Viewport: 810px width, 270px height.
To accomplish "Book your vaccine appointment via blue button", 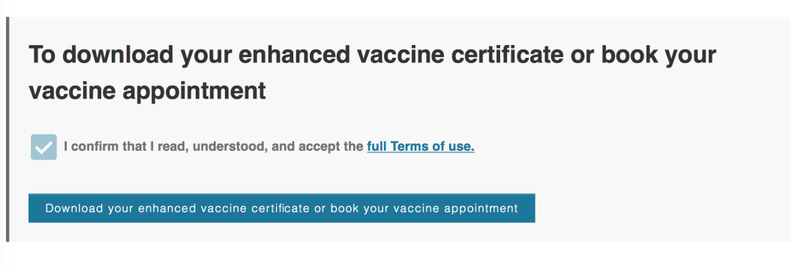I will click(x=281, y=208).
